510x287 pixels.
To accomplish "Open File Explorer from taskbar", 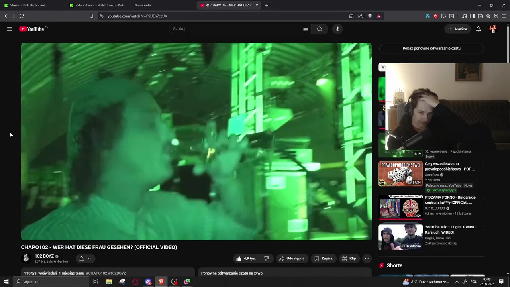I will pos(109,282).
